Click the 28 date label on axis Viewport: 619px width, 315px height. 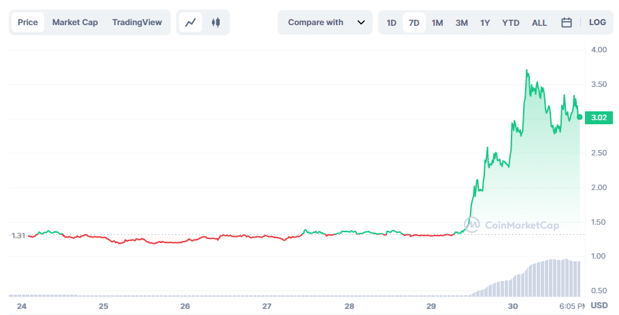click(x=349, y=306)
